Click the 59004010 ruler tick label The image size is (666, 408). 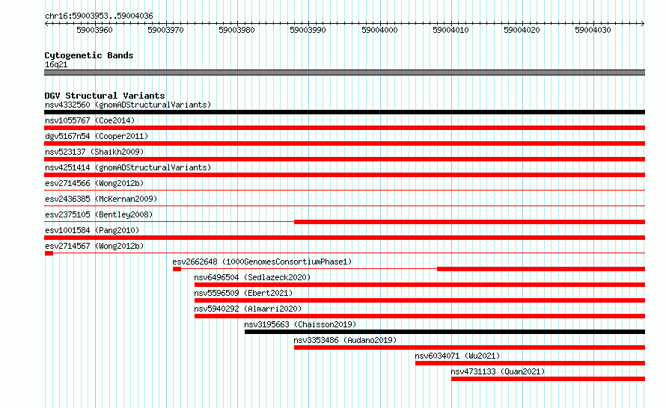click(x=450, y=30)
